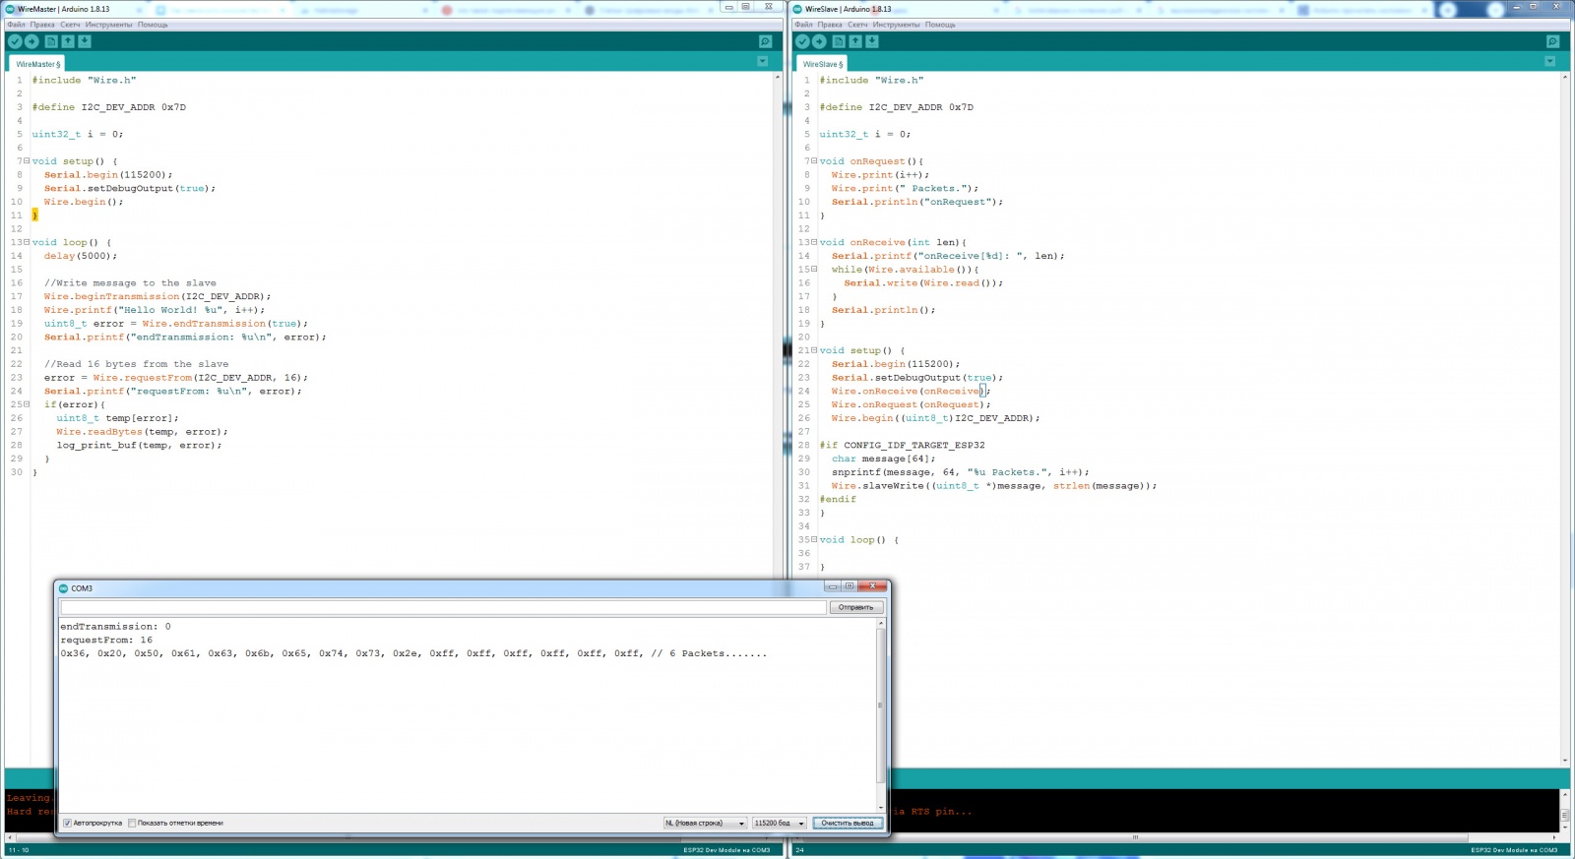
Task: Click 'Wire.onRequest(onRequest);' line in WireSlave
Action: point(911,404)
